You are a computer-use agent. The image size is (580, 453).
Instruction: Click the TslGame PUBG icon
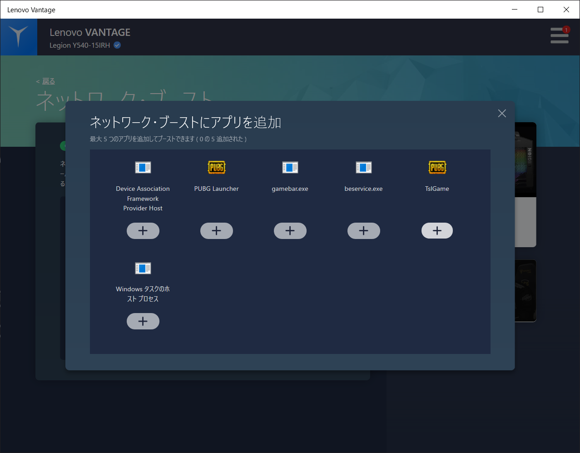coord(437,167)
